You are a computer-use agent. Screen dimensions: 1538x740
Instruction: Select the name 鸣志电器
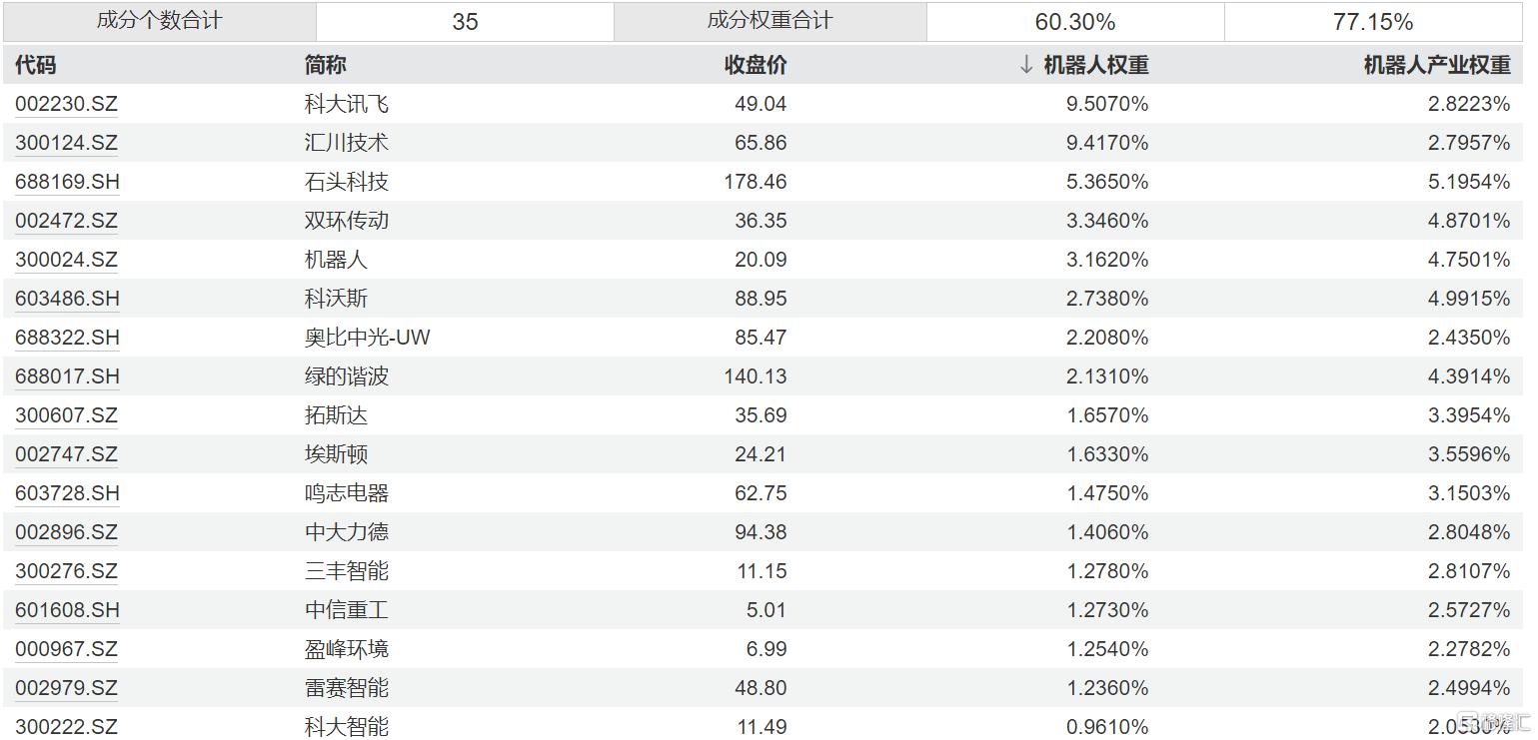347,493
